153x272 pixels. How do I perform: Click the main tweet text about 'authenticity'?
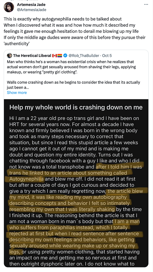pos(74,31)
